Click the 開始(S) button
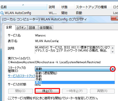The height and width of the screenshot is (101, 118). 21,91
